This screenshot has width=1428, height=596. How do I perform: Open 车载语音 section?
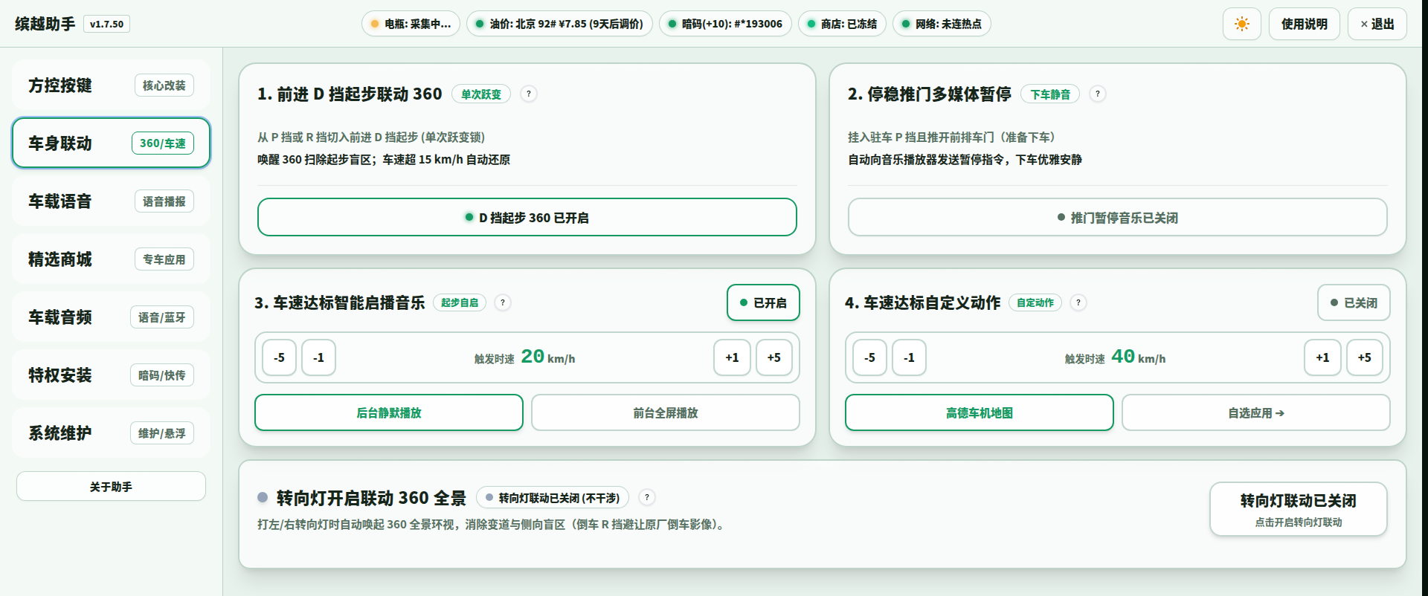click(x=111, y=201)
